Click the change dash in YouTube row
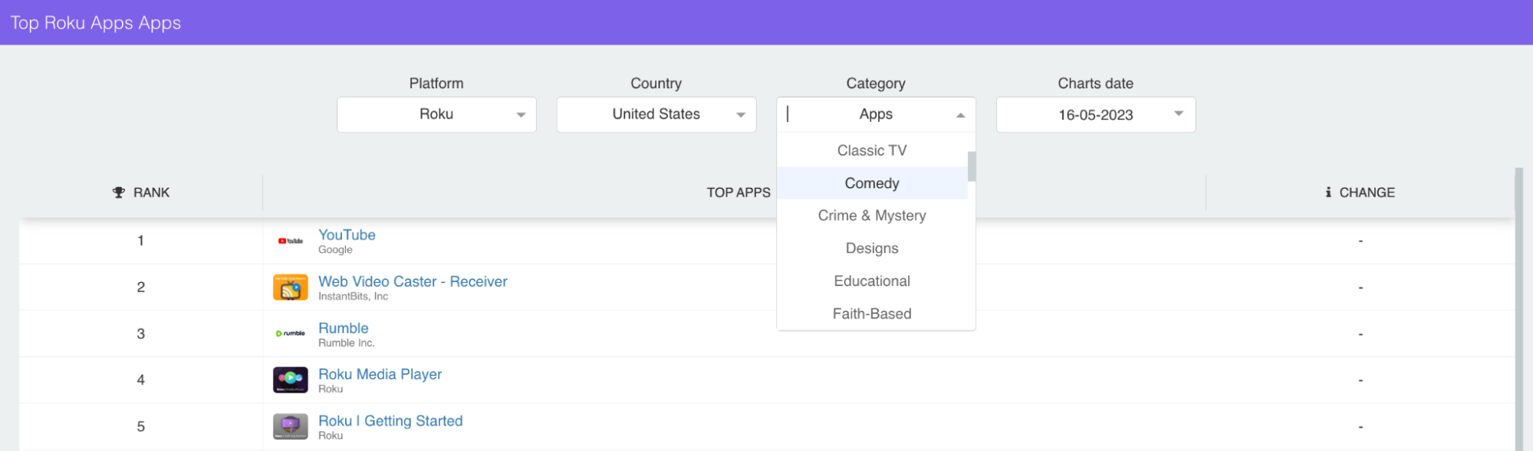 pyautogui.click(x=1360, y=241)
